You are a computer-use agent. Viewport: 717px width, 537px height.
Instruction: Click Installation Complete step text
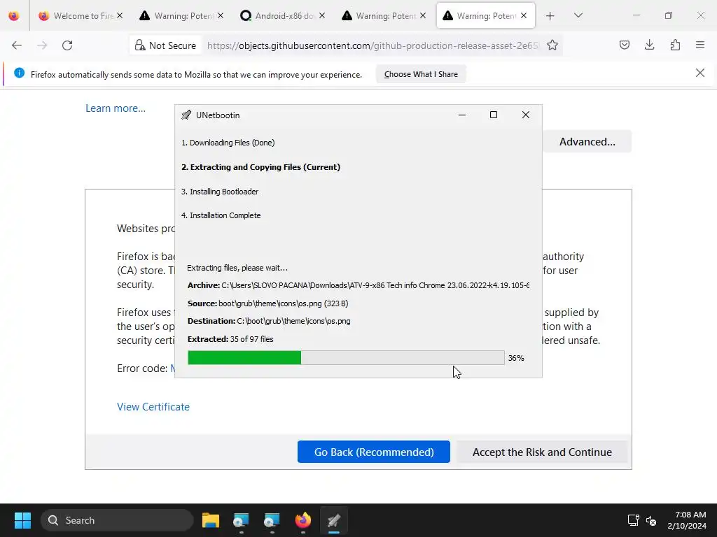point(221,215)
